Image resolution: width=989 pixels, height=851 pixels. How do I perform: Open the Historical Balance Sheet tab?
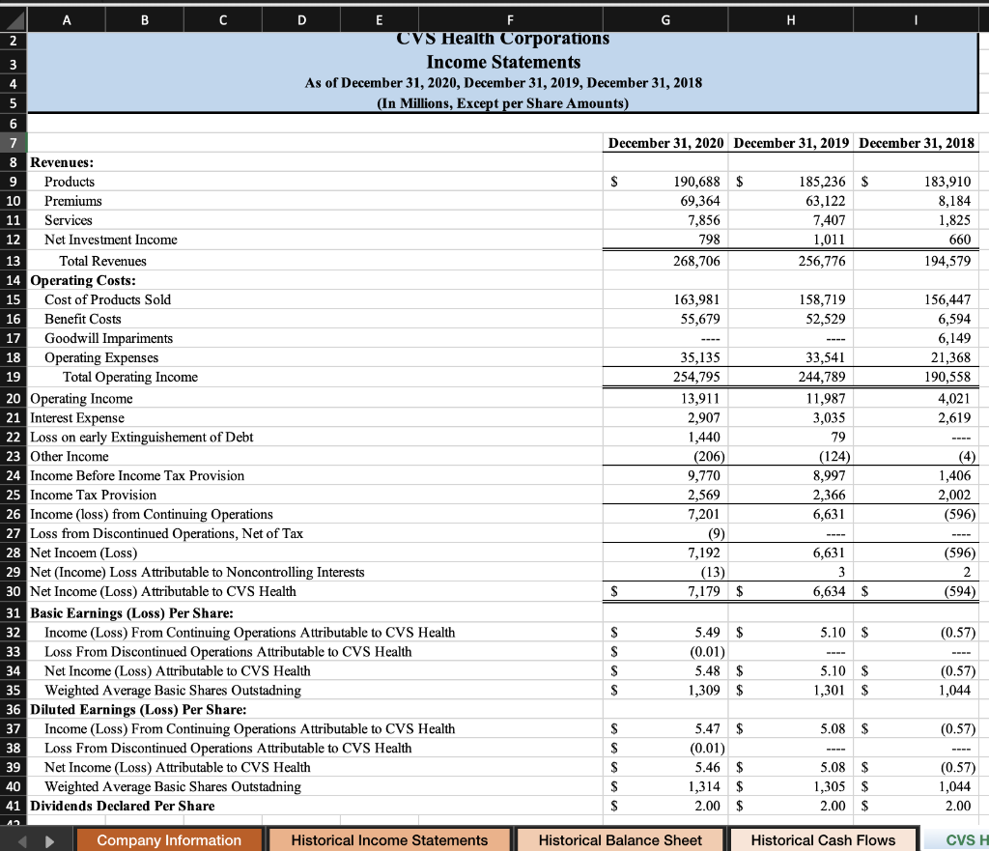click(x=619, y=840)
